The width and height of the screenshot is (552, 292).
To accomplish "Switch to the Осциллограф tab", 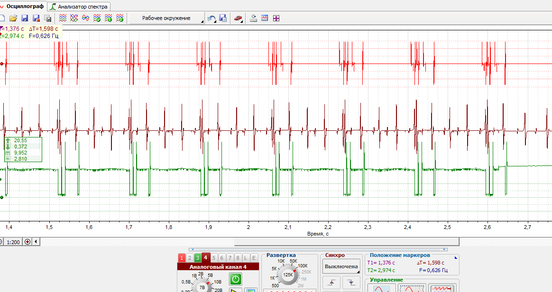I will pos(22,6).
